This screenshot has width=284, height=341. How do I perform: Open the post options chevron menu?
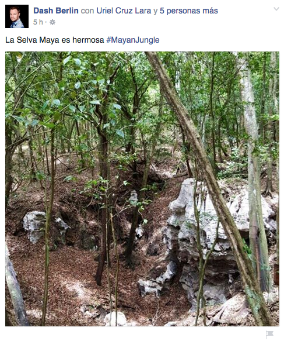[276, 9]
